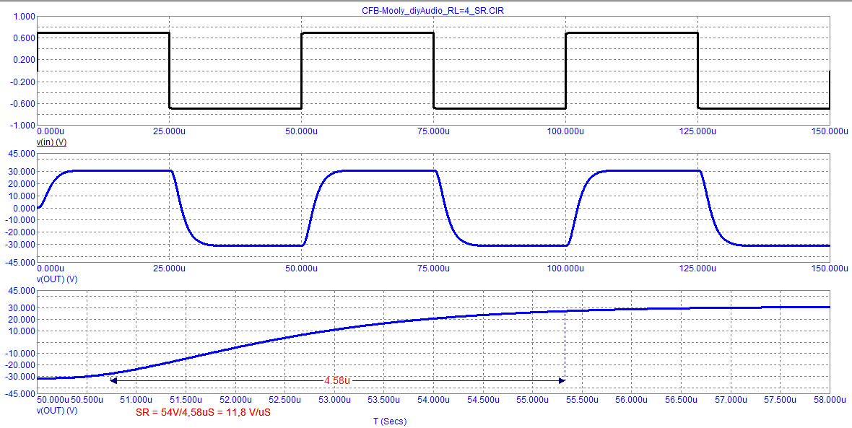This screenshot has height=428, width=852.
Task: Click the red 4.58u measurement label
Action: coord(337,381)
